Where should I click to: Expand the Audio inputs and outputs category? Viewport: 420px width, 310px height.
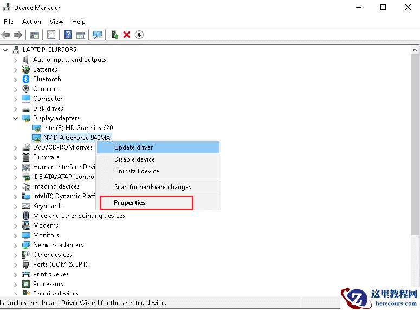[x=16, y=60]
